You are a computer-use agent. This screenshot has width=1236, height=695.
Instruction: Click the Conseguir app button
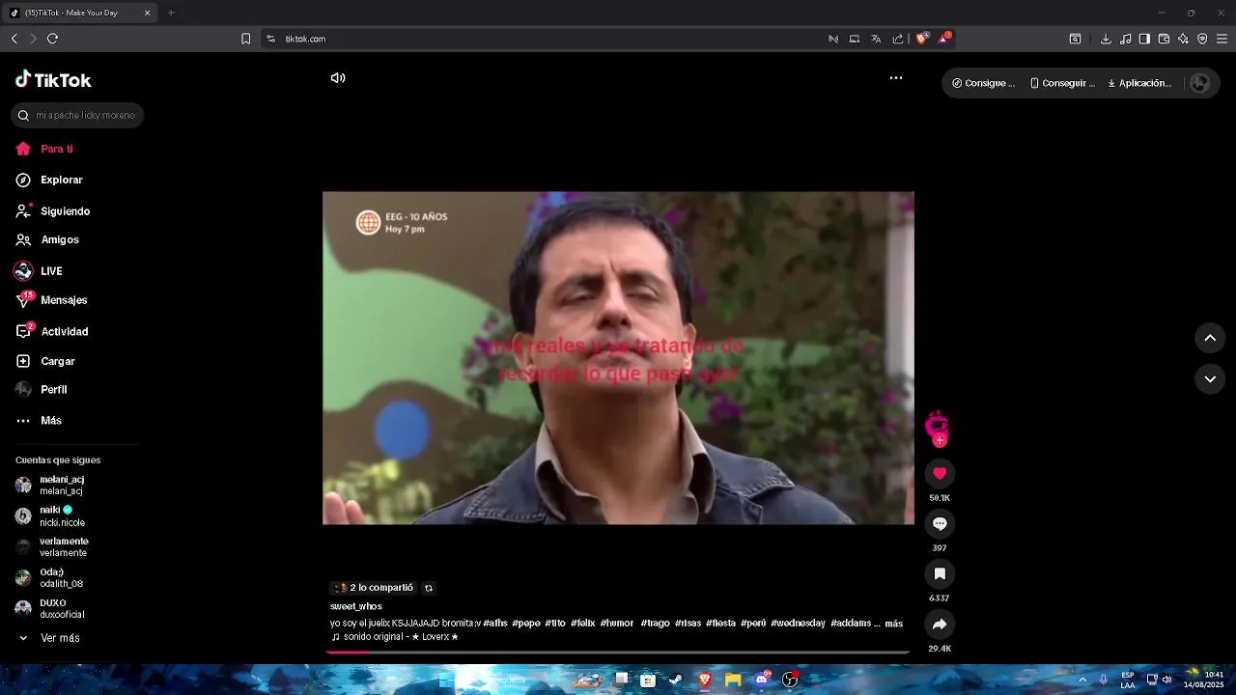1062,83
